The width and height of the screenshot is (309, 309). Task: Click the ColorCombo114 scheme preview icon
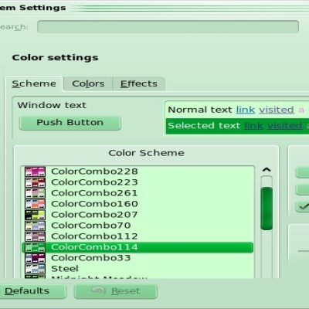[35, 247]
